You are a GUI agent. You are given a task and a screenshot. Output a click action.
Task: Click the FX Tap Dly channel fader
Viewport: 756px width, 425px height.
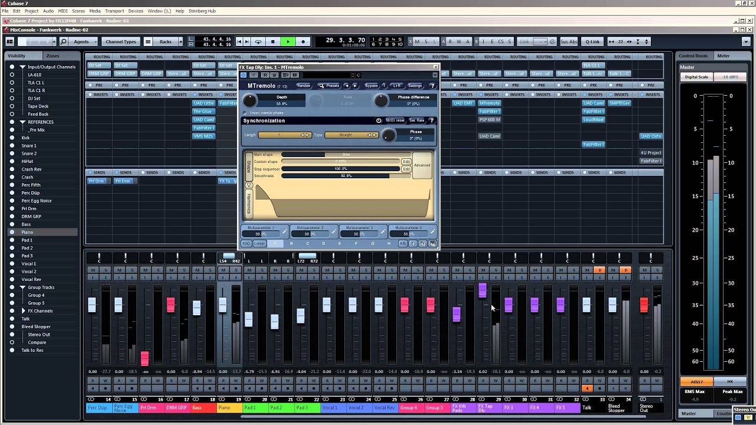(x=483, y=290)
